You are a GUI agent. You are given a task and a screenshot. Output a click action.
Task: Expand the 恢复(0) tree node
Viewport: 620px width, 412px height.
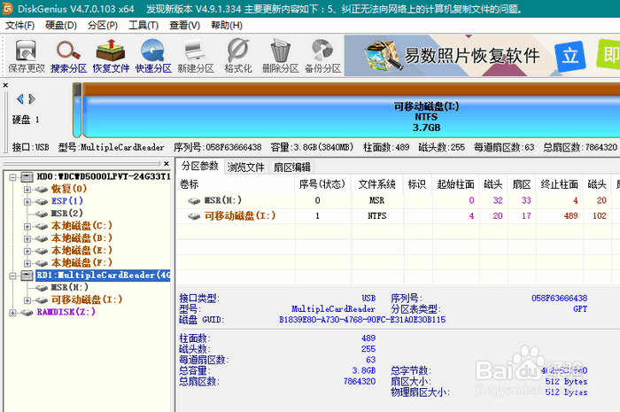pyautogui.click(x=27, y=190)
